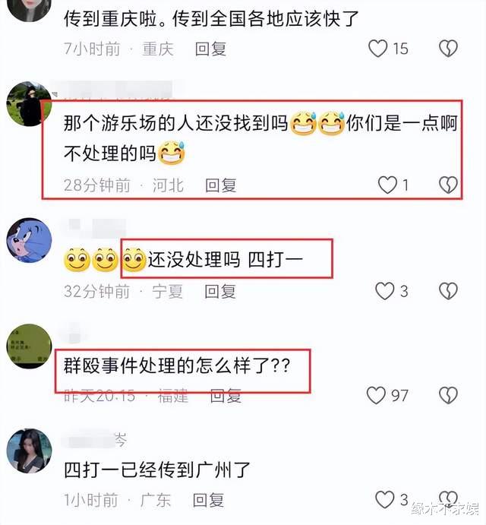The height and width of the screenshot is (525, 486).
Task: Reply to the Hebei 28分钟前 comment
Action: [x=220, y=185]
